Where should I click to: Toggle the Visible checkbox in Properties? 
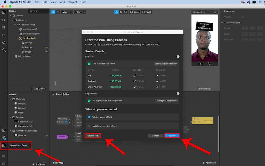[243, 17]
